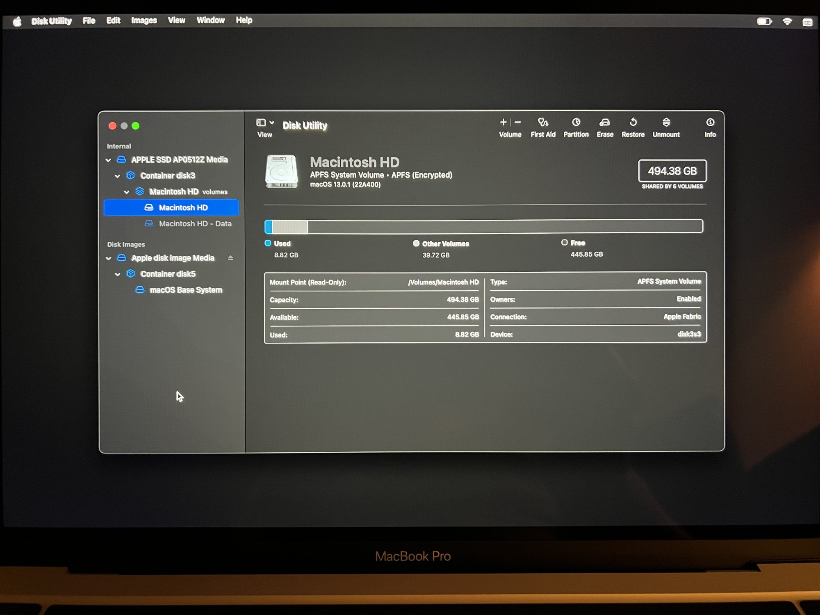This screenshot has height=615, width=820.
Task: Open the Images menu
Action: [144, 20]
